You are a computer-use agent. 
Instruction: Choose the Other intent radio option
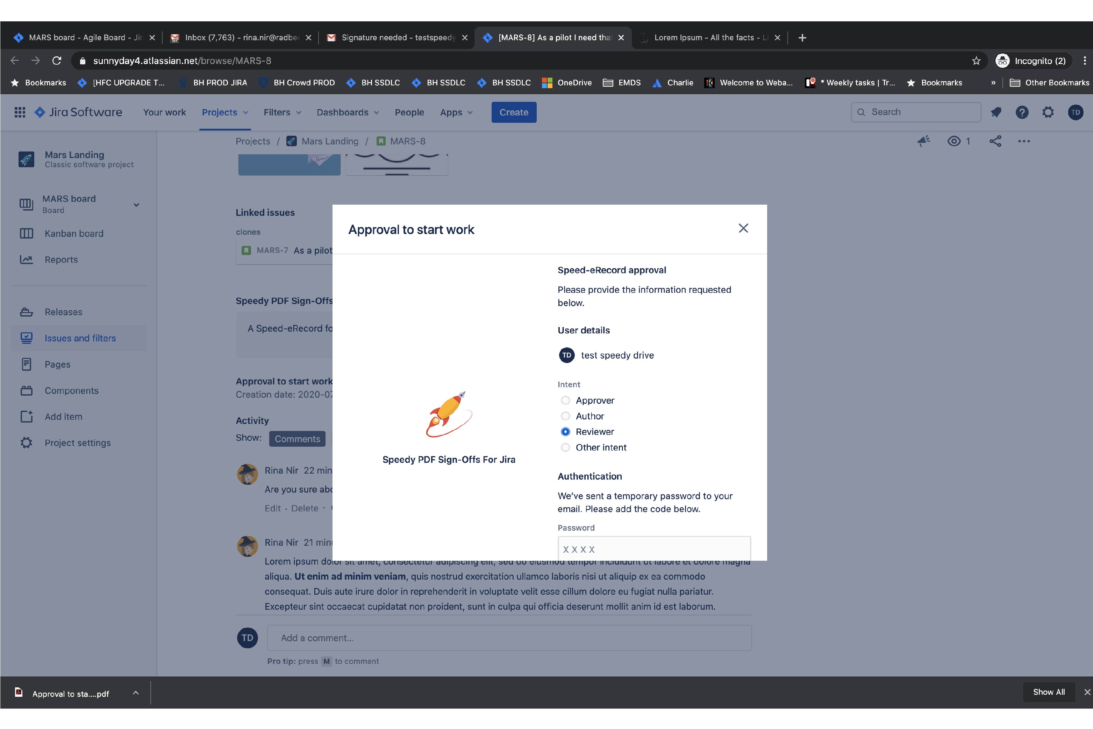pos(565,447)
